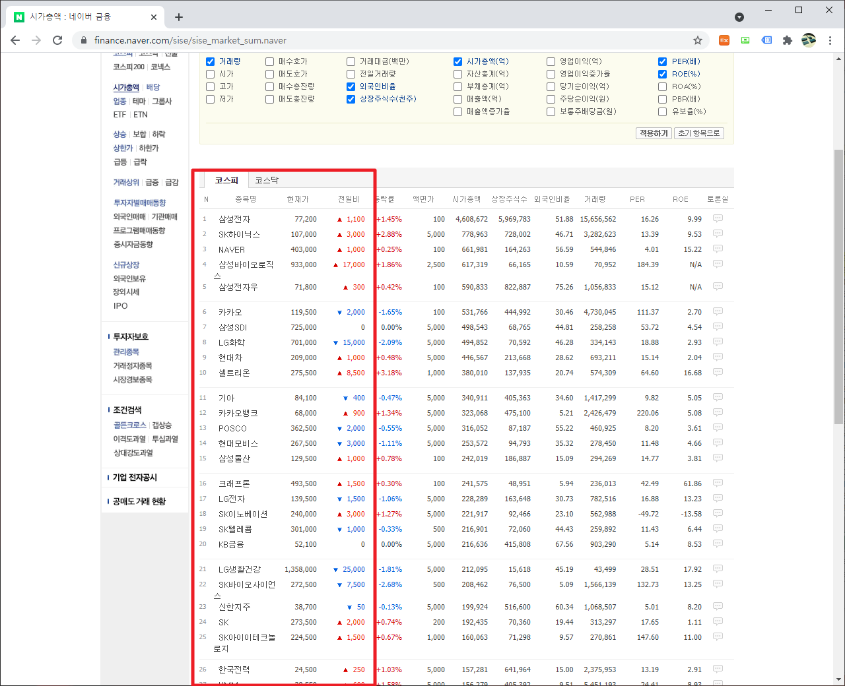Screen dimensions: 845x686
Task: Open the LG생활건강 stock link
Action: (240, 569)
